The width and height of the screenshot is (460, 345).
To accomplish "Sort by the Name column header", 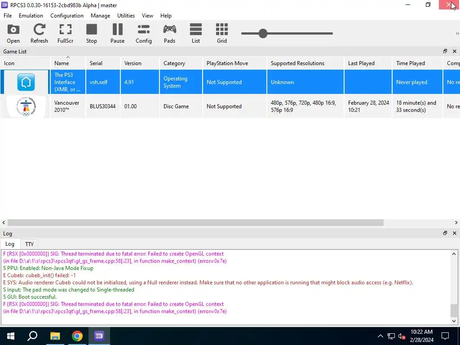I will [x=68, y=63].
